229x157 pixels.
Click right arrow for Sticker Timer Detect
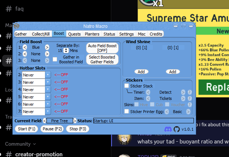click(183, 92)
